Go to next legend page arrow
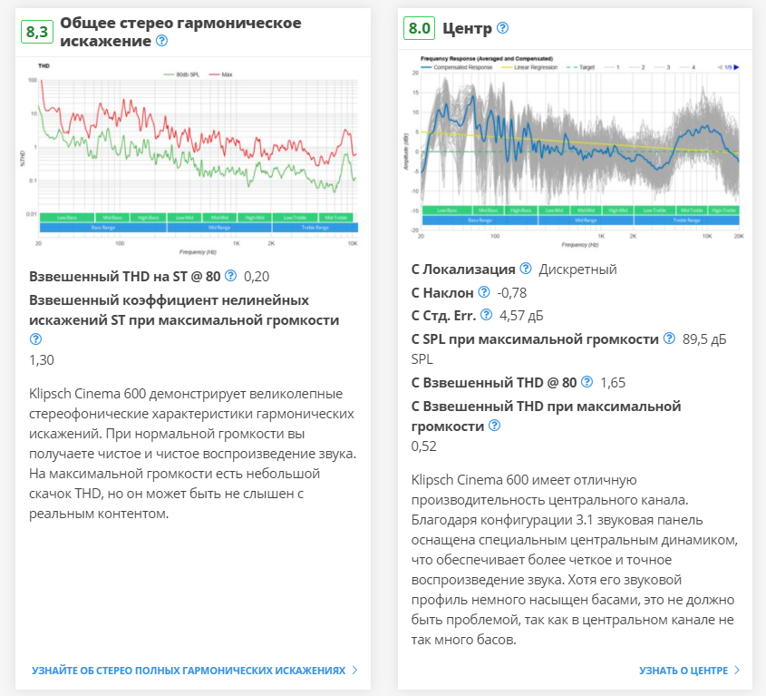Image resolution: width=766 pixels, height=696 pixels. [736, 67]
